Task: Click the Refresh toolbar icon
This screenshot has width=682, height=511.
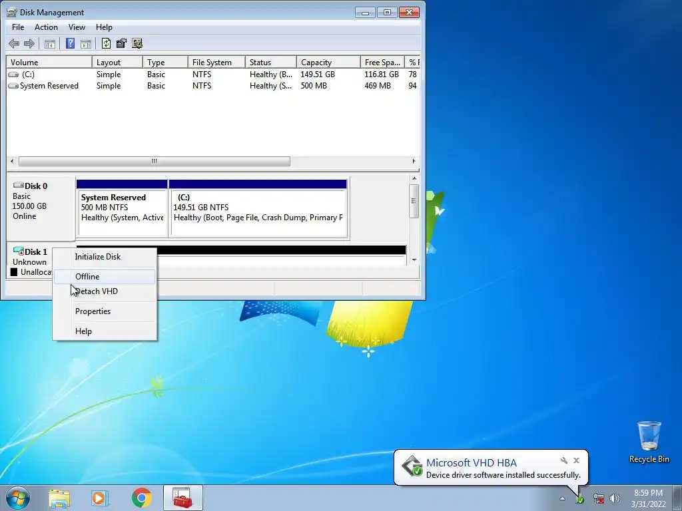Action: 106,43
